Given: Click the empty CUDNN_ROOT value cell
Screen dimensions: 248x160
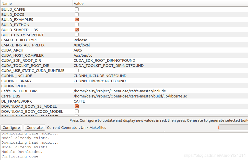Looking at the screenshot, I should pos(160,86).
